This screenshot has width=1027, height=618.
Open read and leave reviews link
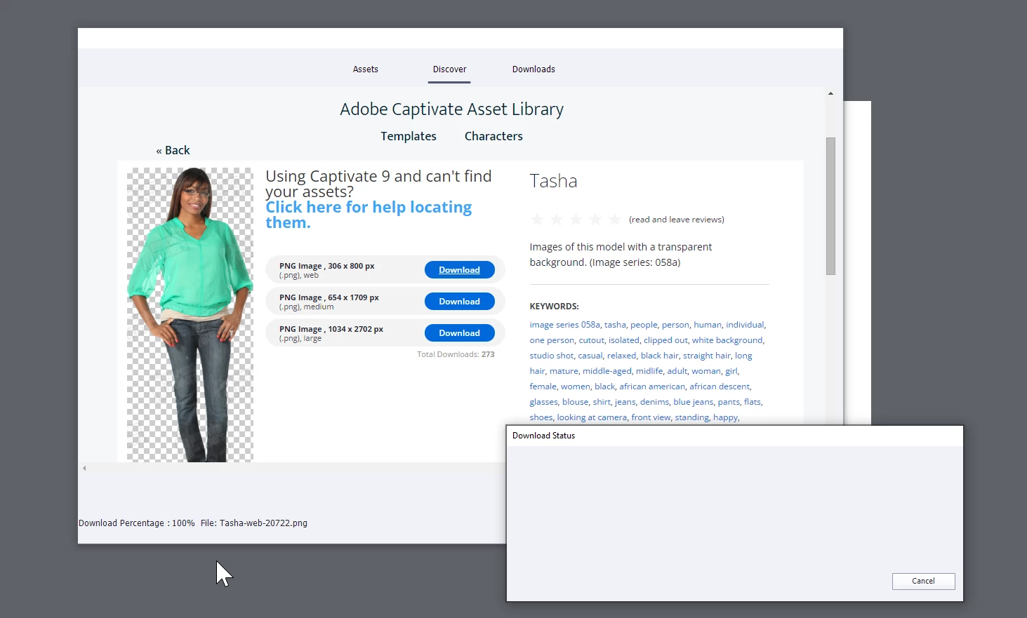[677, 220]
